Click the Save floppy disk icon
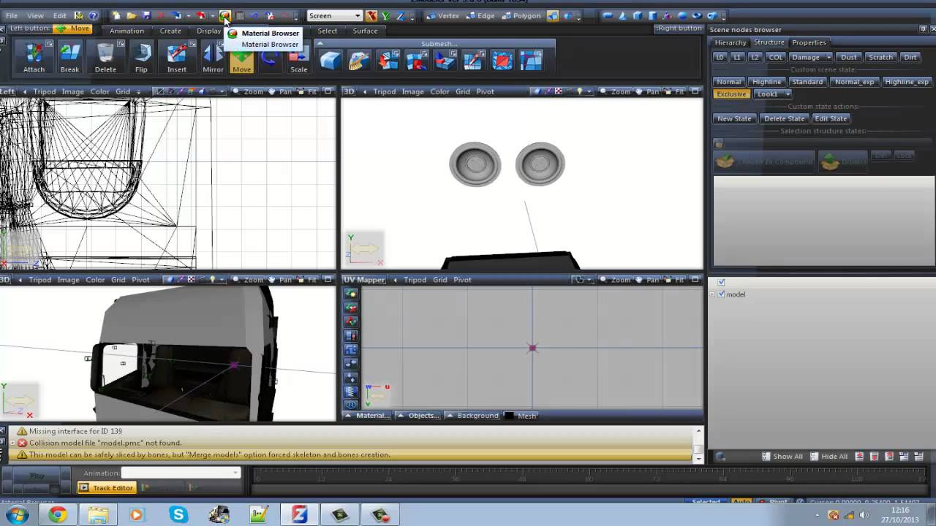The height and width of the screenshot is (526, 936). tap(146, 15)
